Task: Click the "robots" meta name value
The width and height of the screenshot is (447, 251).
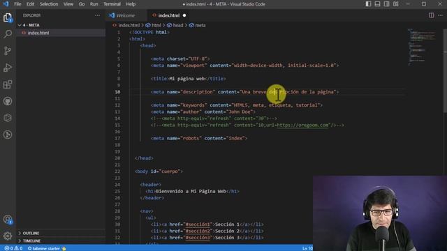Action: [191, 138]
